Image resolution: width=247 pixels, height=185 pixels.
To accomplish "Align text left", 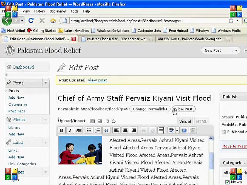I will point(116,131).
